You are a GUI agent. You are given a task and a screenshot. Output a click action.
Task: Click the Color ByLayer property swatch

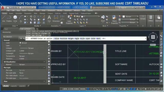(20, 43)
